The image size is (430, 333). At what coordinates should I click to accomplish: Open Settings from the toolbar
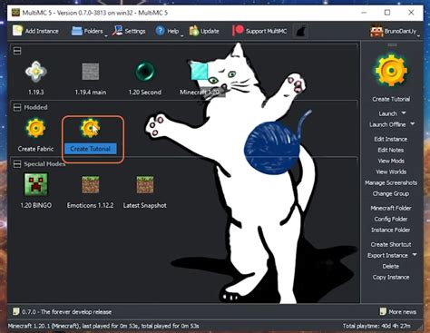[129, 31]
